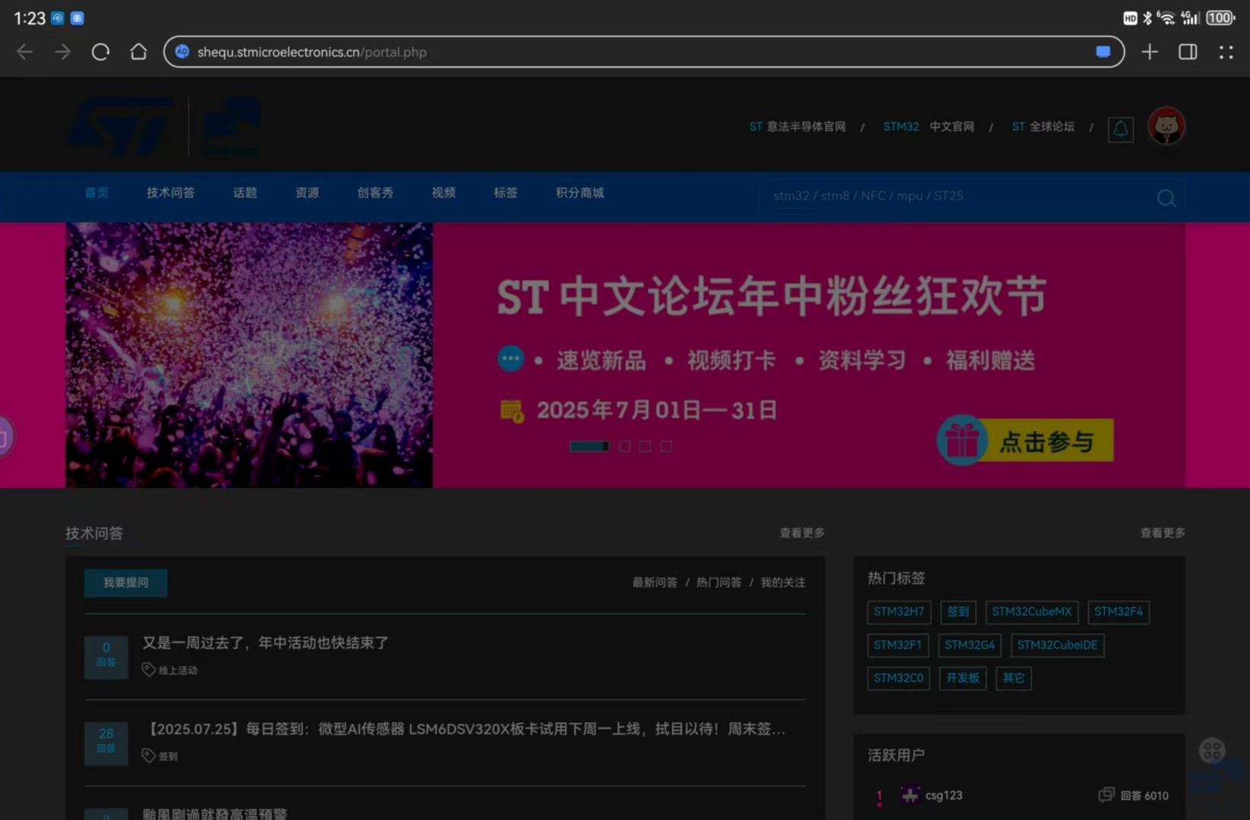
Task: Click the browser forward arrow
Action: [63, 52]
